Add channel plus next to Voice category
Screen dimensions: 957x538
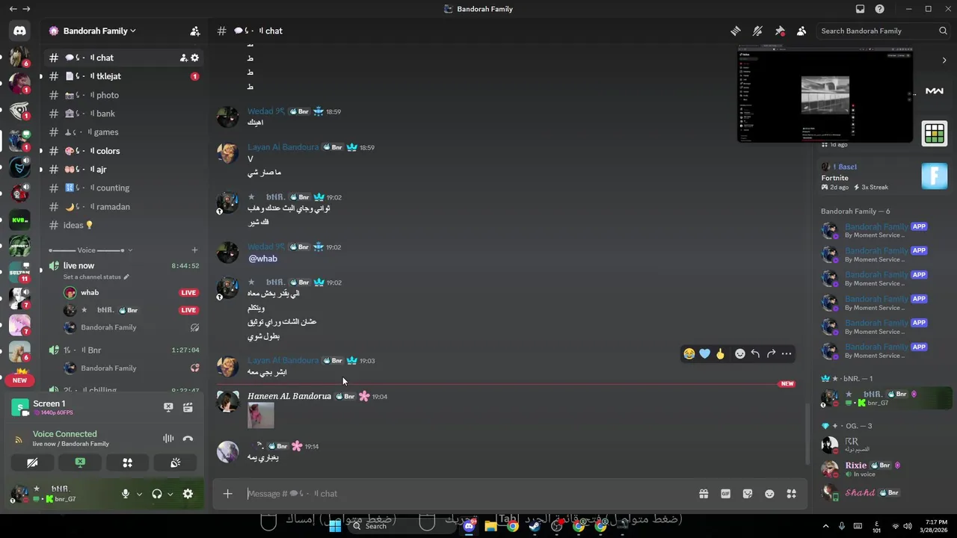194,250
